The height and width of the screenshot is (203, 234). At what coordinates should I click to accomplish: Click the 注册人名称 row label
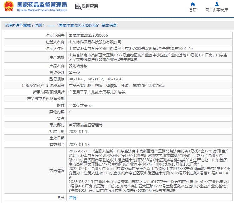(x=55, y=42)
